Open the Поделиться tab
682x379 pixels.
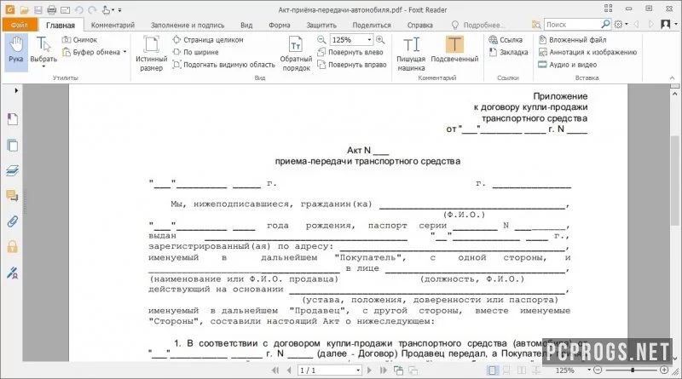(x=372, y=26)
